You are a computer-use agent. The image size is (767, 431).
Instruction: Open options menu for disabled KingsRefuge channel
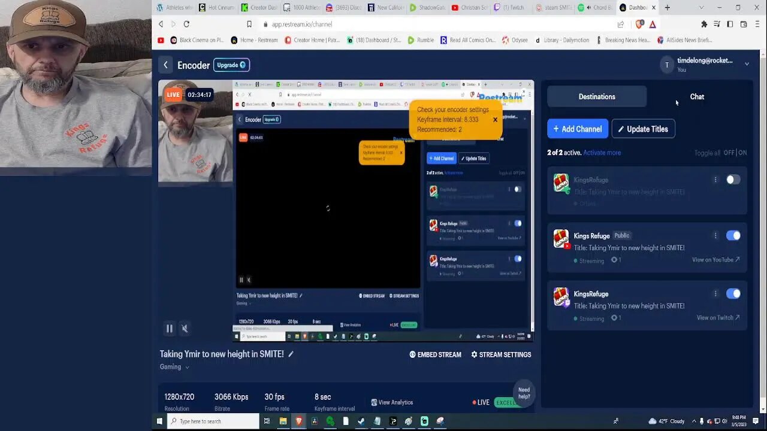[715, 180]
